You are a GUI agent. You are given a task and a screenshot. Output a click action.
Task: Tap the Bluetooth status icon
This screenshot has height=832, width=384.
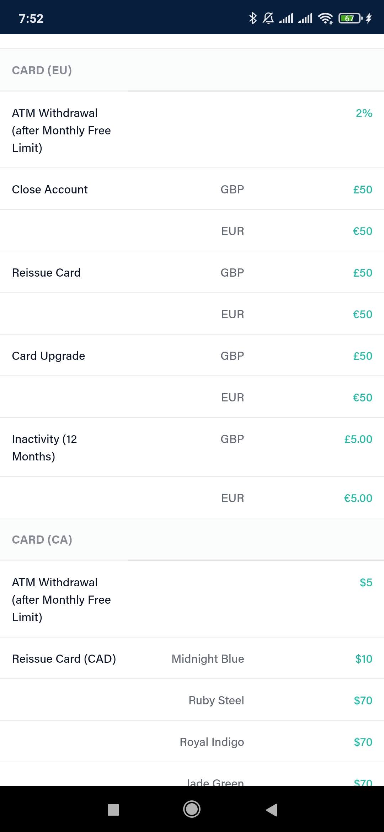pyautogui.click(x=253, y=18)
